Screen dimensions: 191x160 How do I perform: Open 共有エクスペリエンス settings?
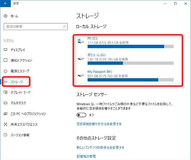coord(24,124)
